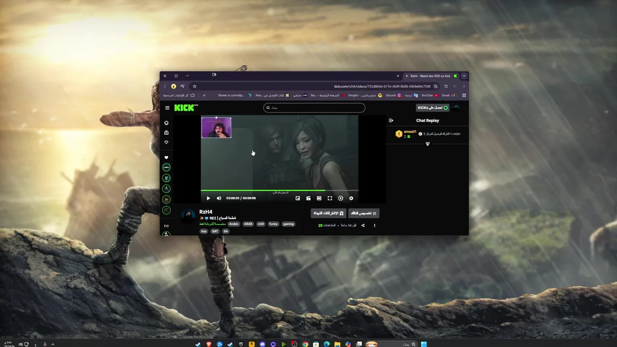The height and width of the screenshot is (347, 617).
Task: Open video settings gear
Action: [x=351, y=198]
